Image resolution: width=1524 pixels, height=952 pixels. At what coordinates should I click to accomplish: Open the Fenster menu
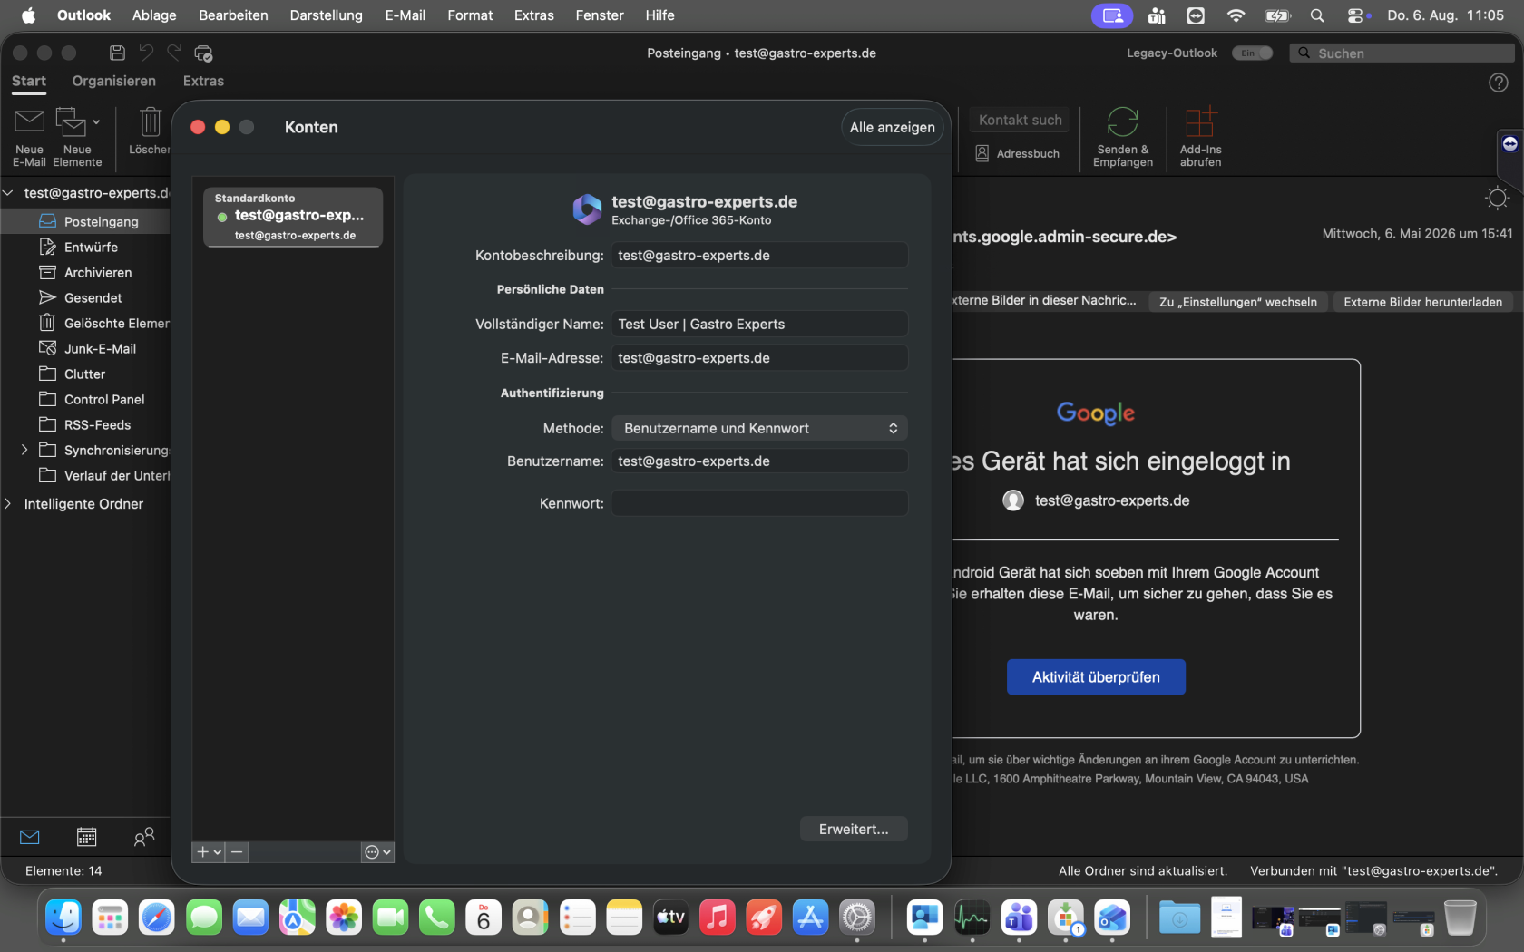coord(600,15)
